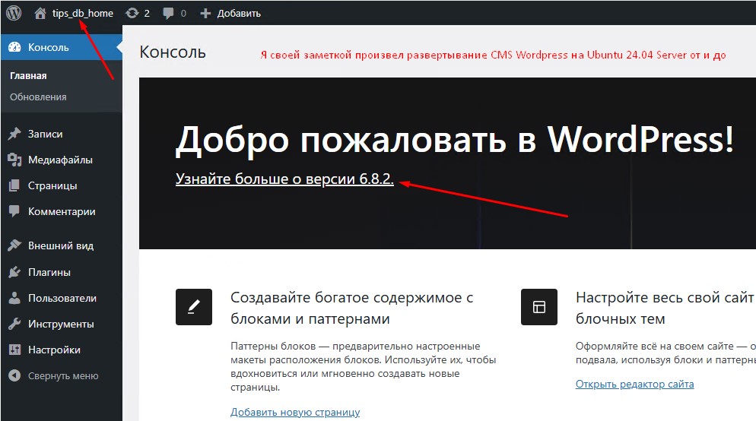The width and height of the screenshot is (756, 421).
Task: Open the updates icon showing 2
Action: pyautogui.click(x=132, y=14)
